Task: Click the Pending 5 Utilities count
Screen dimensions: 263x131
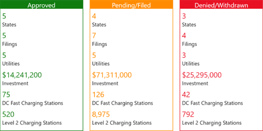Action: pyautogui.click(x=94, y=55)
